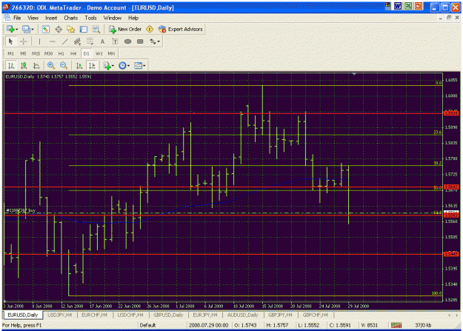463x331 pixels.
Task: Click the Indicators list icon
Action: pos(107,66)
